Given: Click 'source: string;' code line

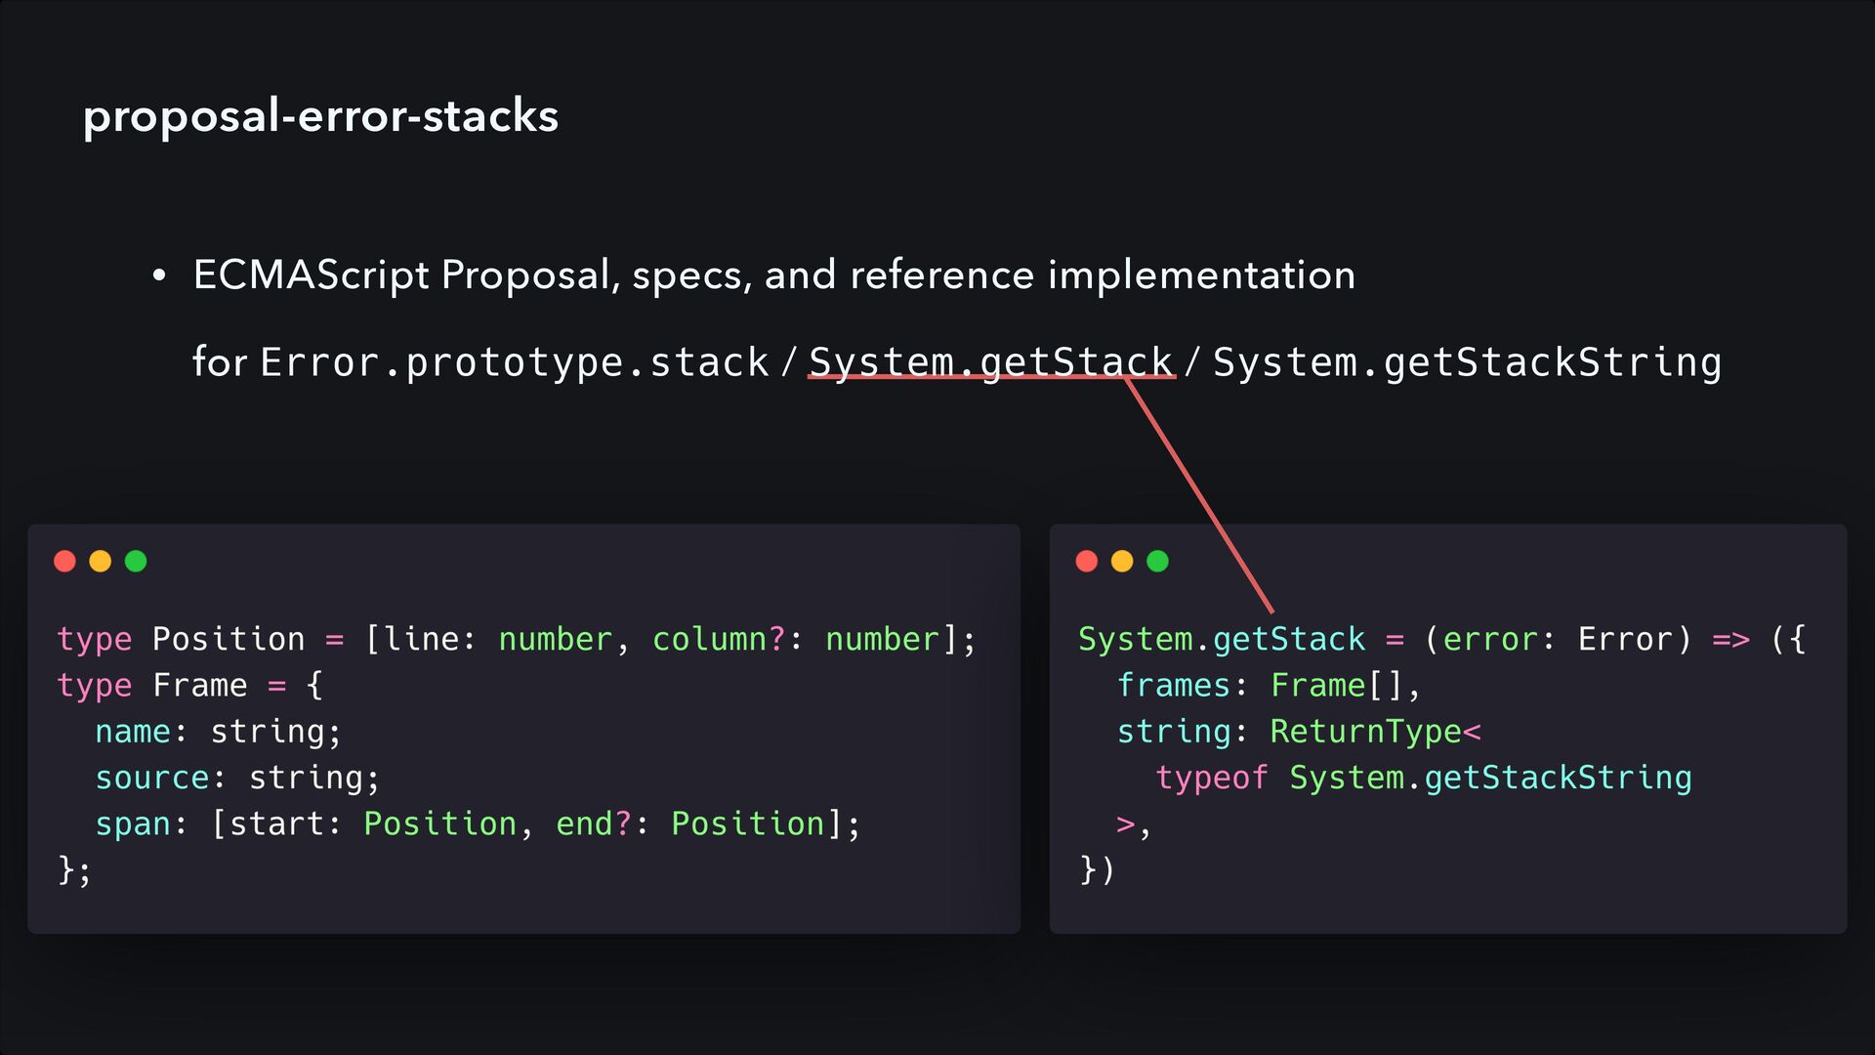Looking at the screenshot, I should (237, 778).
